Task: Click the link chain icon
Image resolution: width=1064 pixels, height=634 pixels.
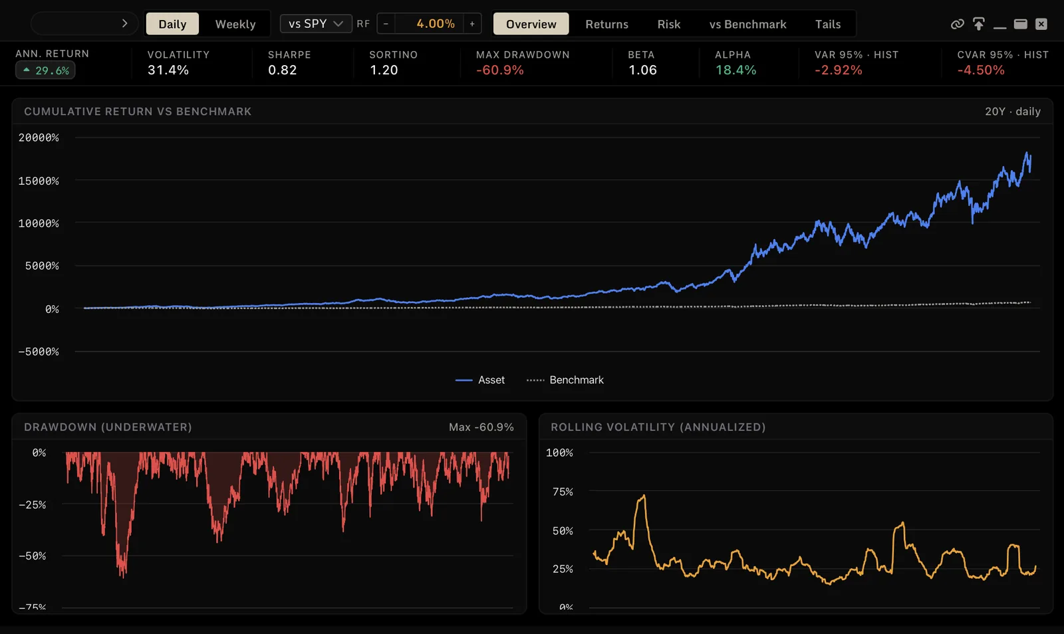Action: (957, 24)
